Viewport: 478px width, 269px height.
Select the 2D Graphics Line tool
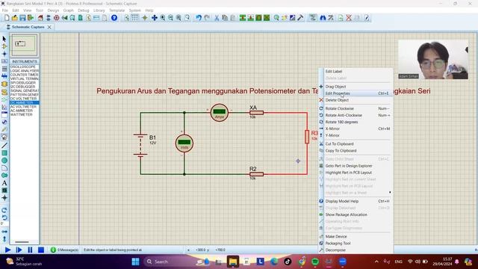point(4,145)
